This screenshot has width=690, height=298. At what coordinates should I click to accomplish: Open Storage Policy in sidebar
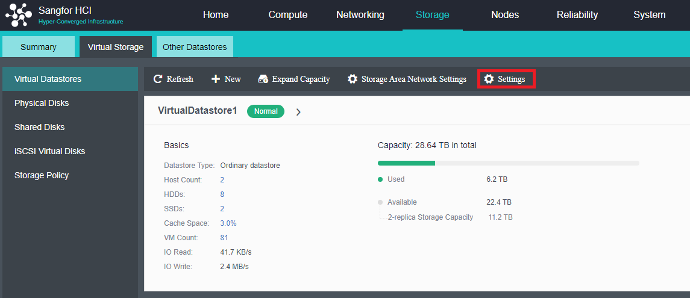(42, 175)
